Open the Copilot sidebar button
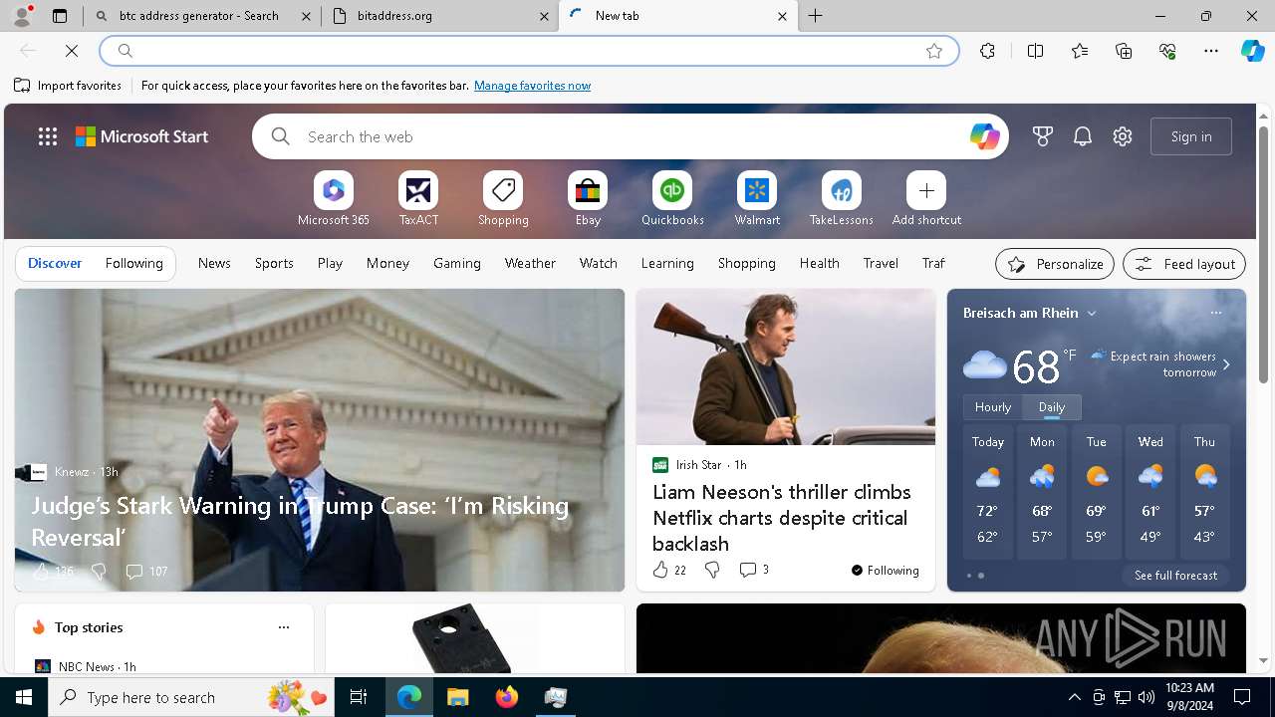 point(1252,51)
